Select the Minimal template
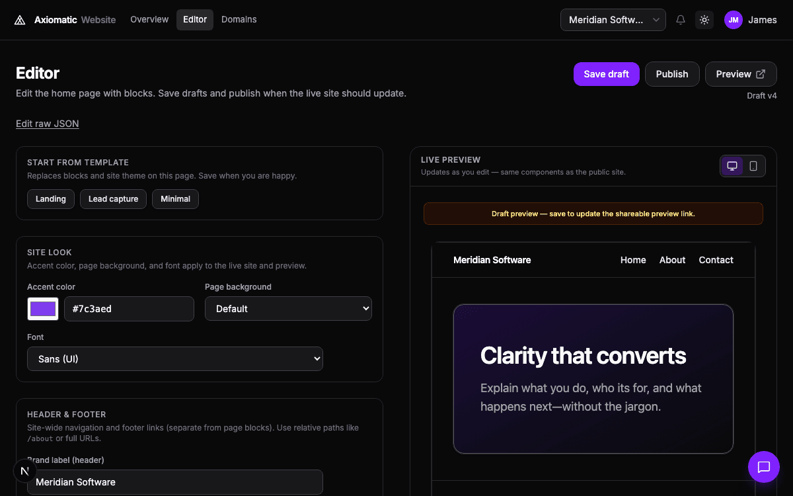 (x=175, y=198)
